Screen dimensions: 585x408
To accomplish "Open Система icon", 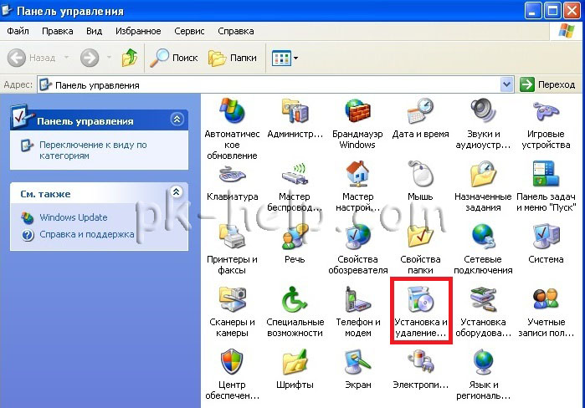I will pyautogui.click(x=546, y=237).
